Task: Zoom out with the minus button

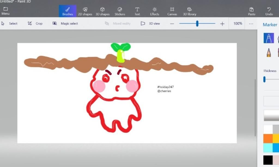Action: (x=172, y=24)
